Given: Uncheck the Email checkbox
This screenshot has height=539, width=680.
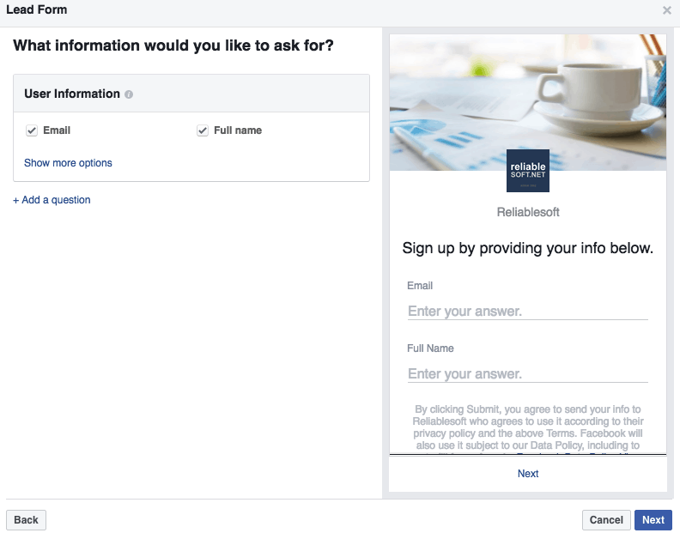Looking at the screenshot, I should coord(32,130).
